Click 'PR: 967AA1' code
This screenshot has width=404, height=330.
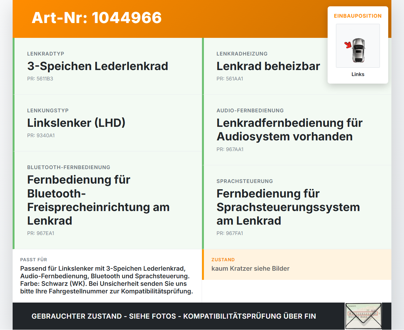tap(230, 149)
